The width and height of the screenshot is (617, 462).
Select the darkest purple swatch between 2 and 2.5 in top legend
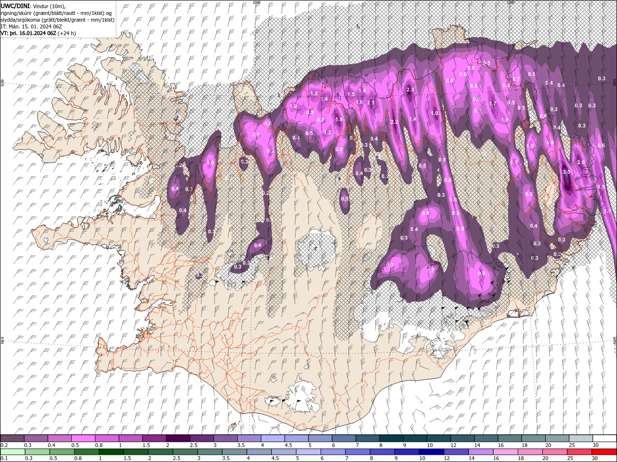click(178, 438)
